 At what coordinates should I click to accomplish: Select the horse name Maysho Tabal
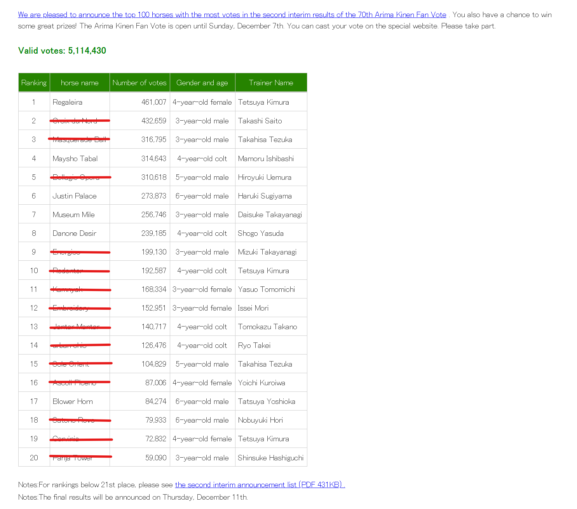point(75,158)
